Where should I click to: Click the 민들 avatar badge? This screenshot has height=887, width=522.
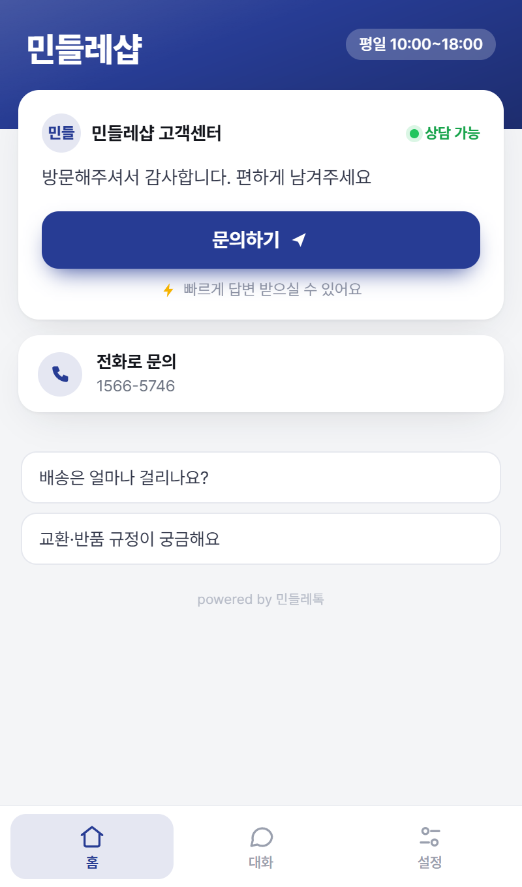(61, 133)
